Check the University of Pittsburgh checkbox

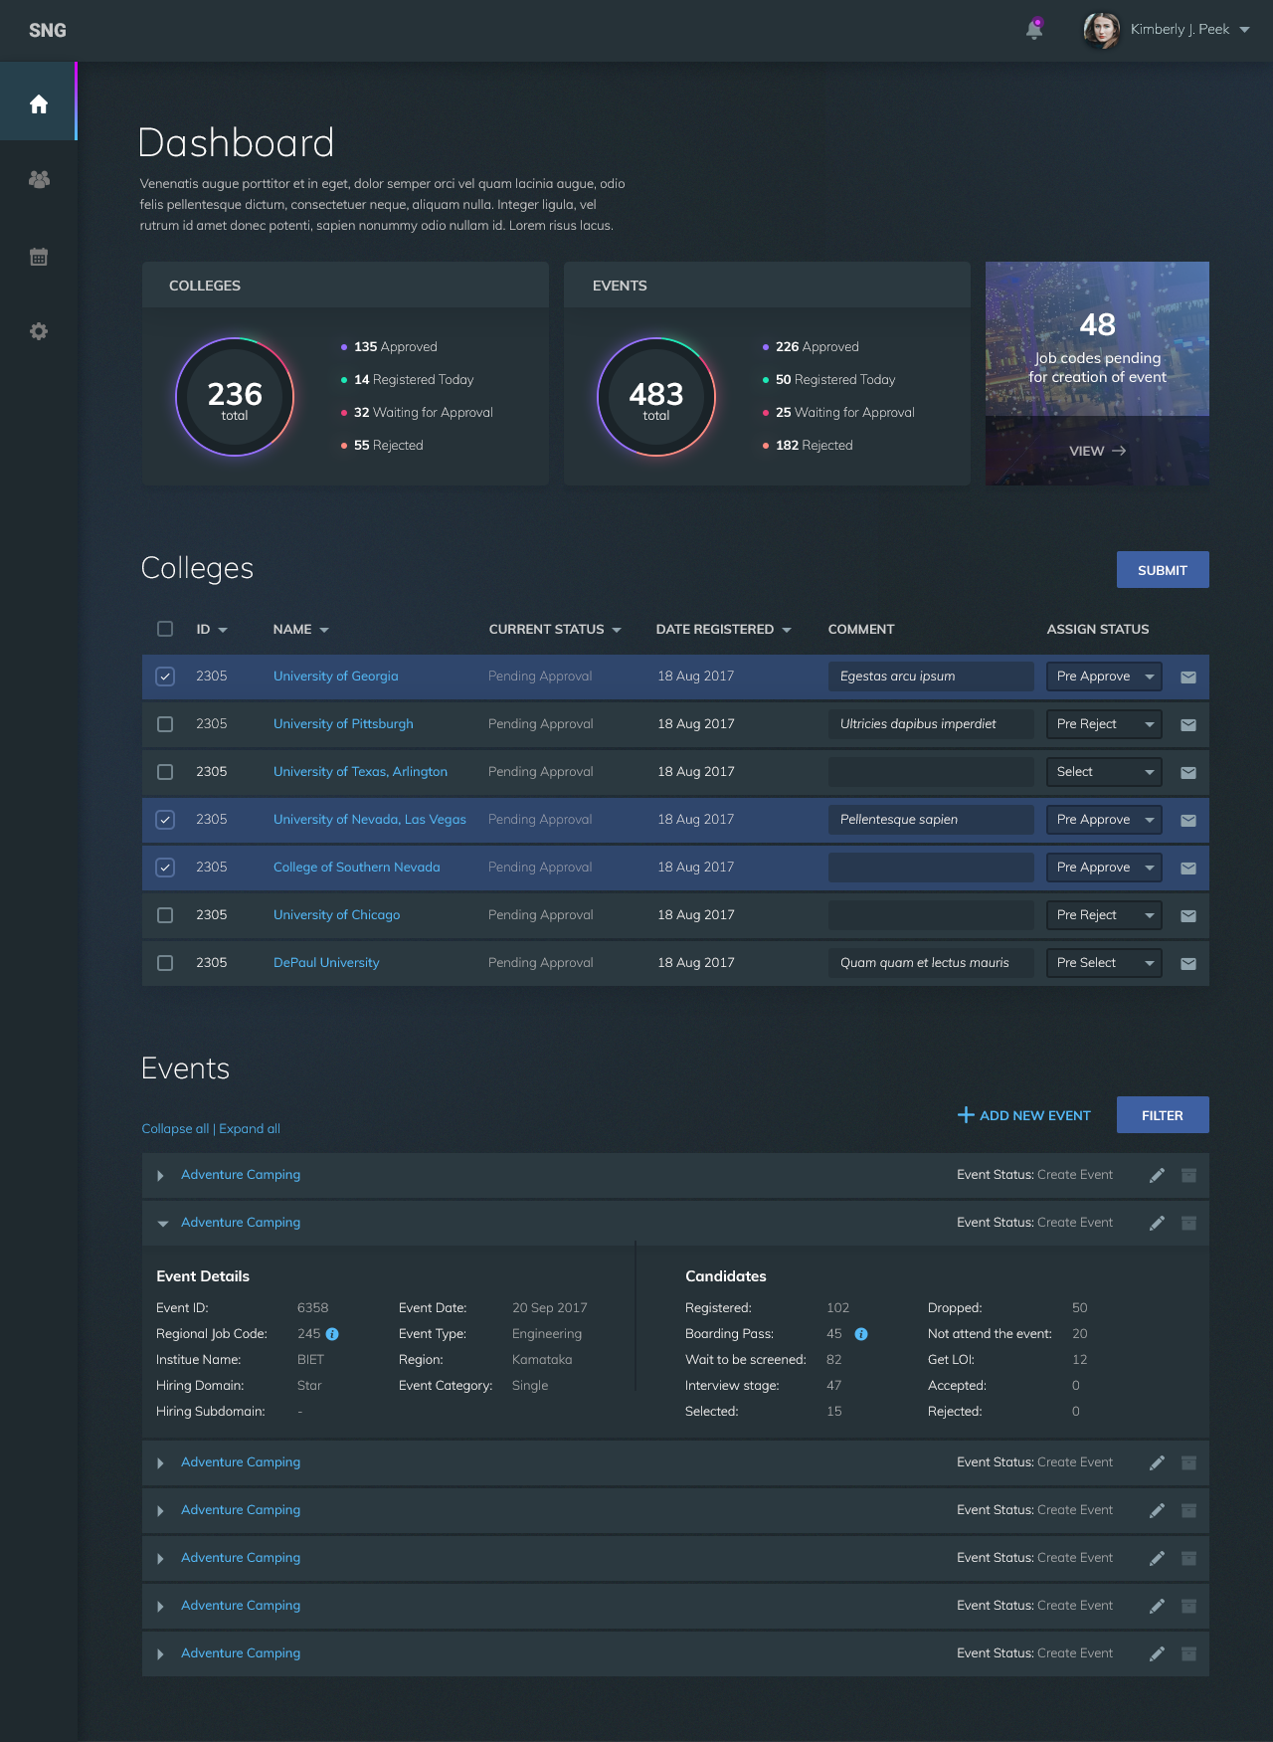click(x=165, y=724)
